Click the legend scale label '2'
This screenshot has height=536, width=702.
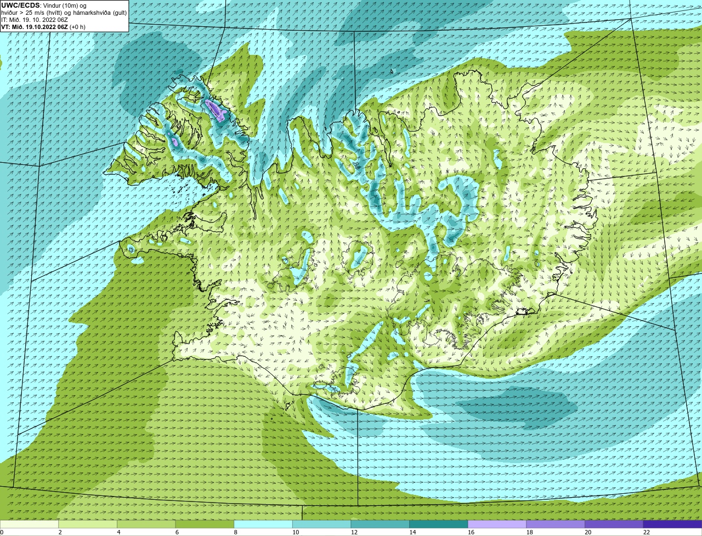[x=60, y=532]
